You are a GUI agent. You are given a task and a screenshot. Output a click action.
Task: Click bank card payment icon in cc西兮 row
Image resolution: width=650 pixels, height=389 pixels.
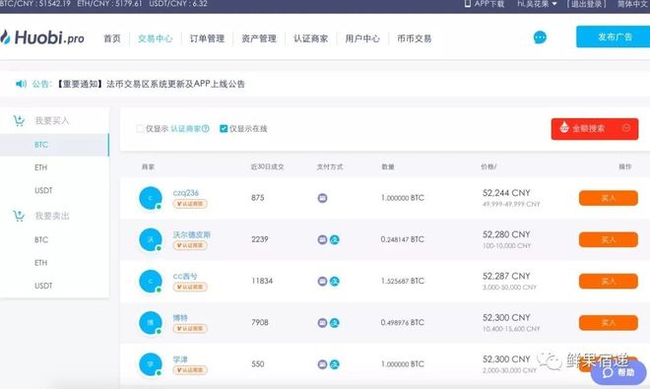click(x=322, y=282)
